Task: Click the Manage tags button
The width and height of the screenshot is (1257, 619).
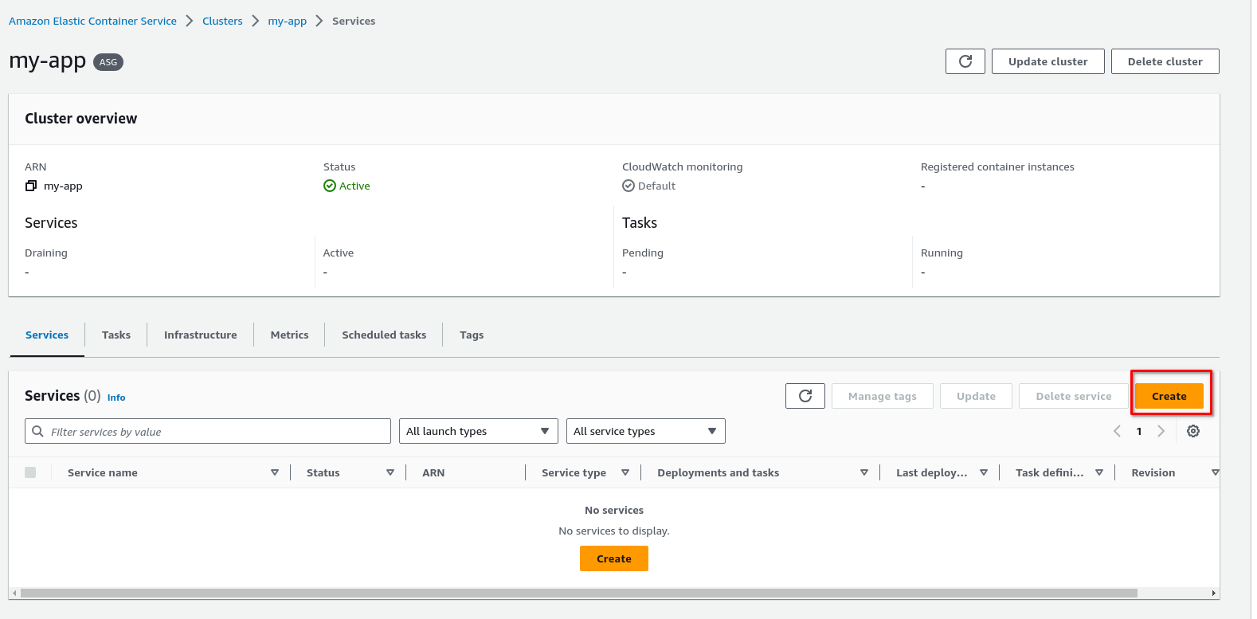Action: point(882,396)
